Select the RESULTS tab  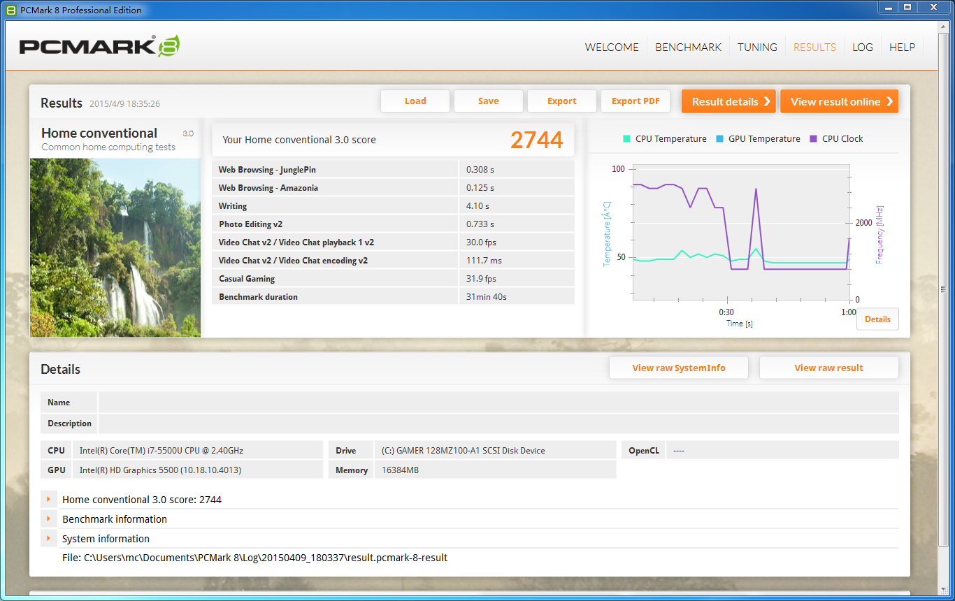click(x=814, y=48)
